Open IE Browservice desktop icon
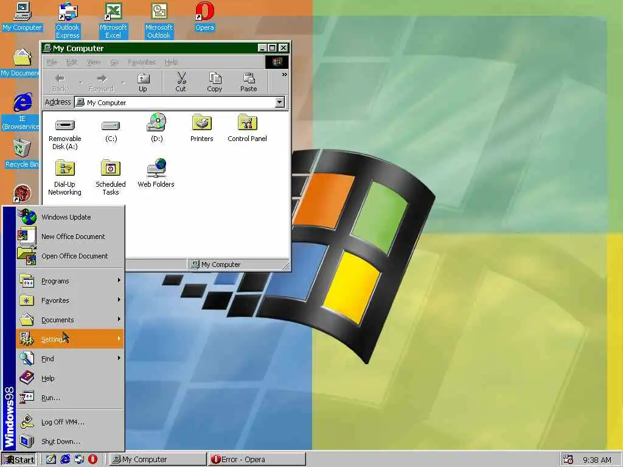This screenshot has width=623, height=467. 21,111
